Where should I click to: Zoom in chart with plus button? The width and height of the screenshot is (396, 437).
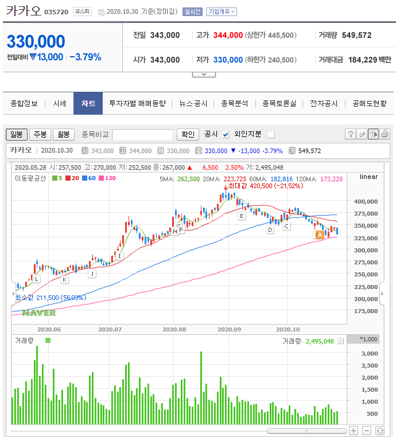[354, 431]
